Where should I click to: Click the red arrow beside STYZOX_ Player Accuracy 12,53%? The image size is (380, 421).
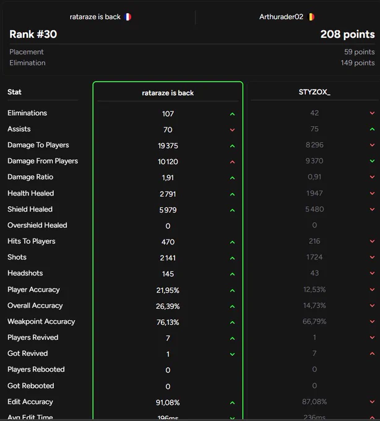(372, 290)
